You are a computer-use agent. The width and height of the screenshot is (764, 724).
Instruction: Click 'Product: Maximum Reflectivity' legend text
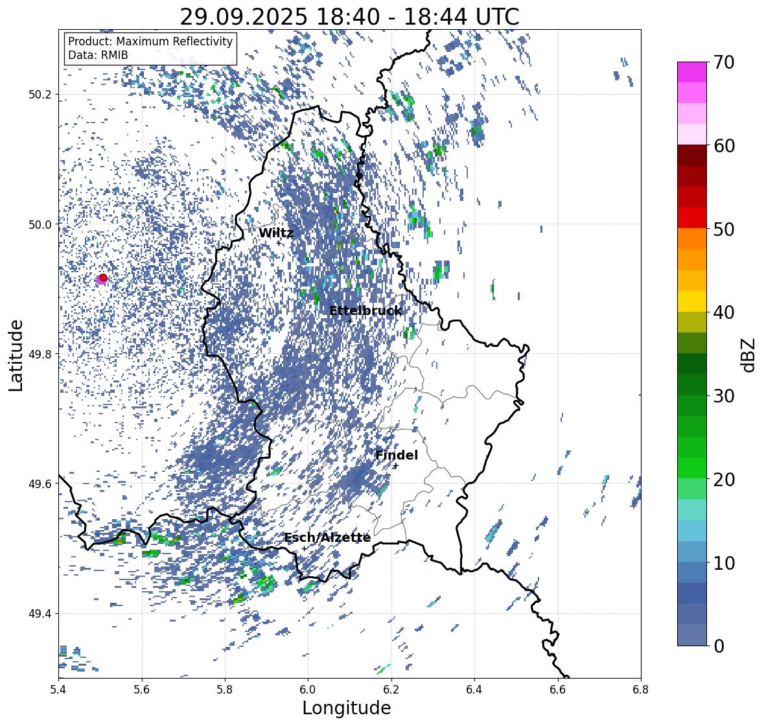point(150,41)
